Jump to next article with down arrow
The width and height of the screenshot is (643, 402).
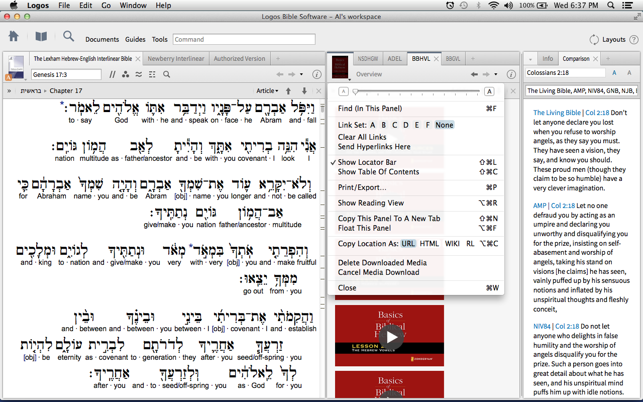tap(304, 91)
